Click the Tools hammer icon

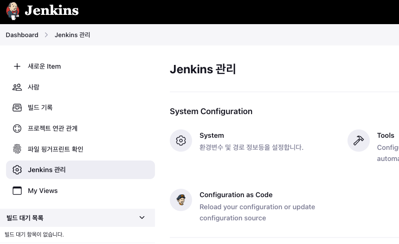click(359, 141)
